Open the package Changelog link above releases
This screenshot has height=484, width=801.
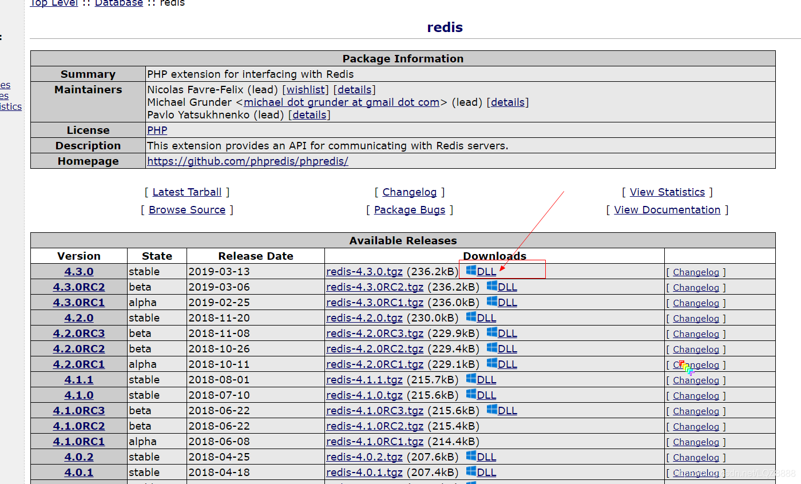(x=410, y=192)
